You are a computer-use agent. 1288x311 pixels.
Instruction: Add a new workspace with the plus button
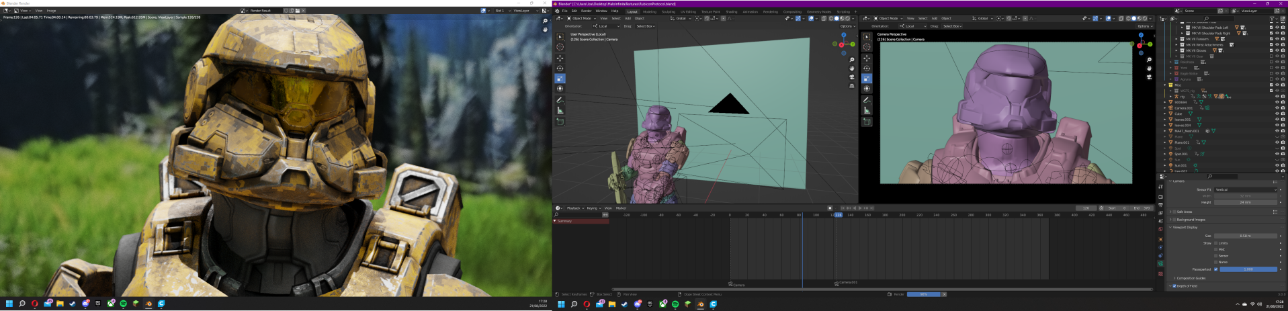[x=855, y=11]
